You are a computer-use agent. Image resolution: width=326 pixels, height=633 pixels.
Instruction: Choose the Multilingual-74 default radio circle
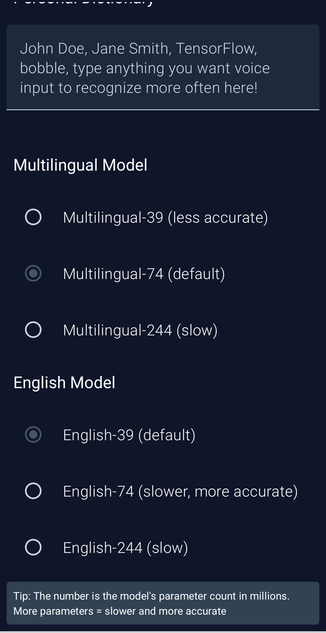click(x=33, y=273)
